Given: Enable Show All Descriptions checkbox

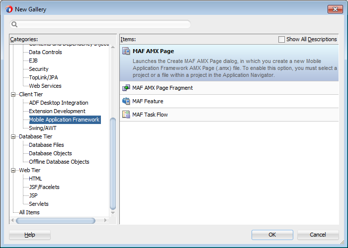Looking at the screenshot, I should (281, 39).
